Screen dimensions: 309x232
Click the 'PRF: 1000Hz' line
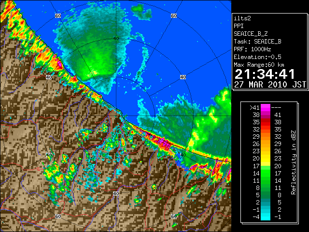point(253,49)
